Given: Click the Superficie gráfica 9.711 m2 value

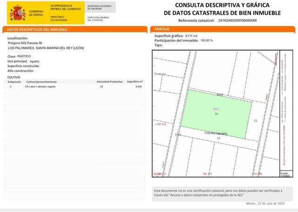Looking at the screenshot, I should (191, 36).
